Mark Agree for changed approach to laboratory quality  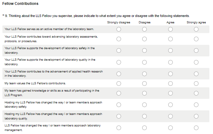coord(170,116)
